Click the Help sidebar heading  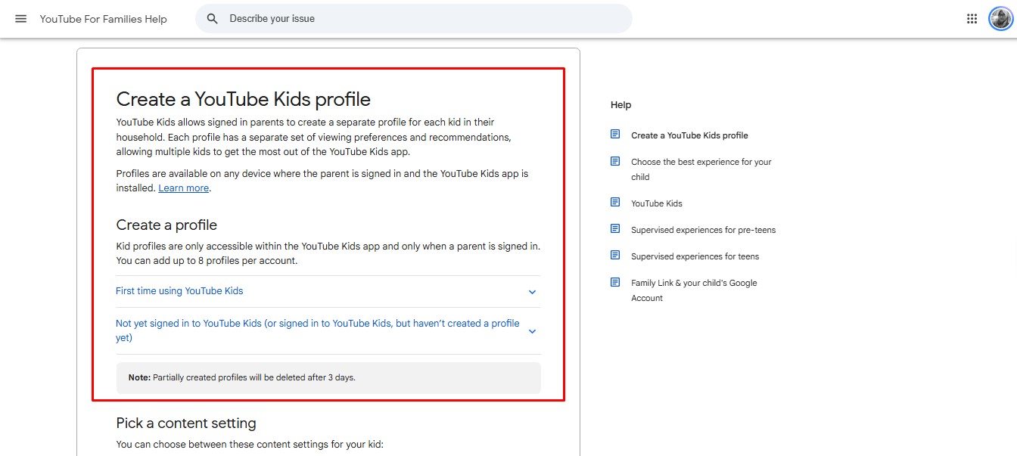click(620, 105)
